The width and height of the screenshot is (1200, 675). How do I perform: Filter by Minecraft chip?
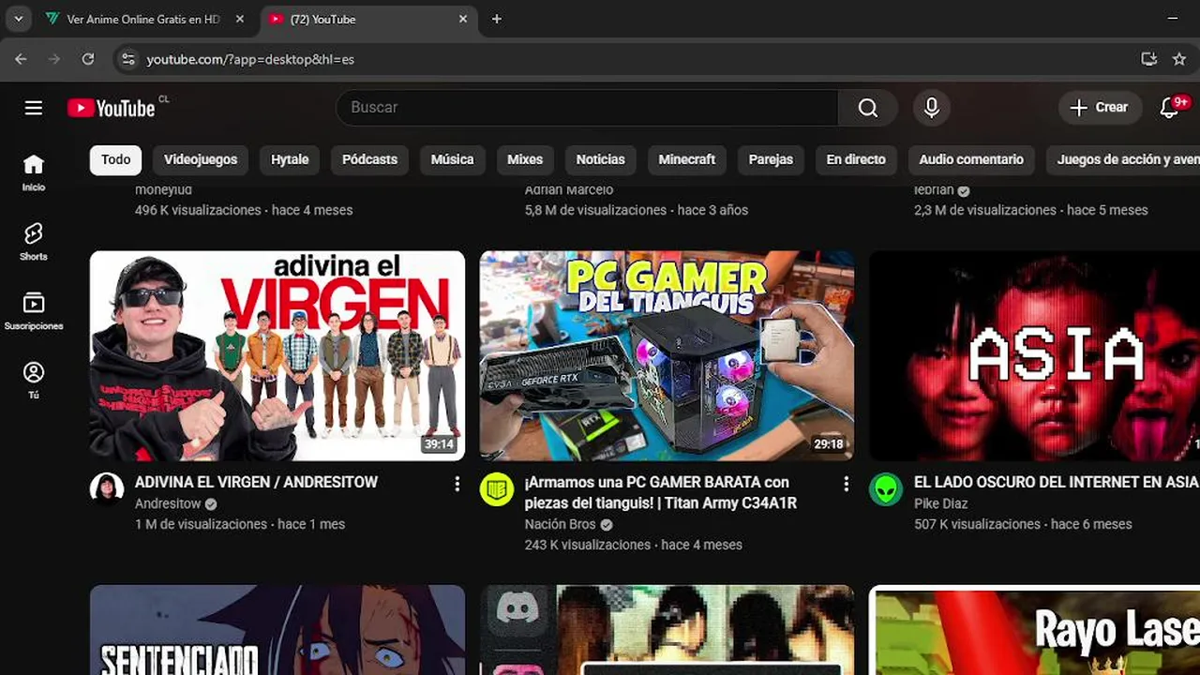pos(686,159)
